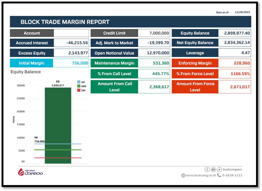This screenshot has height=191, width=262.
Task: Click the Credit Limit value 7,000,000
Action: (x=154, y=33)
